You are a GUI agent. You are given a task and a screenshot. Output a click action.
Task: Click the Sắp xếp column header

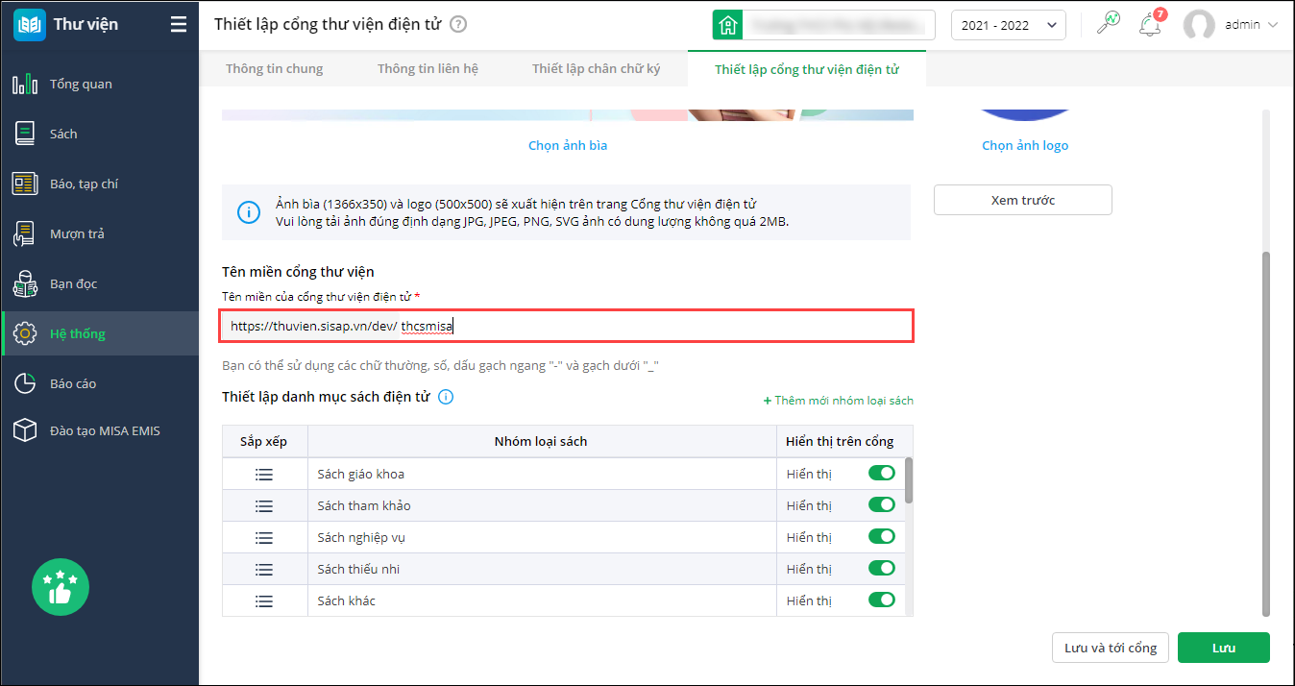click(264, 441)
